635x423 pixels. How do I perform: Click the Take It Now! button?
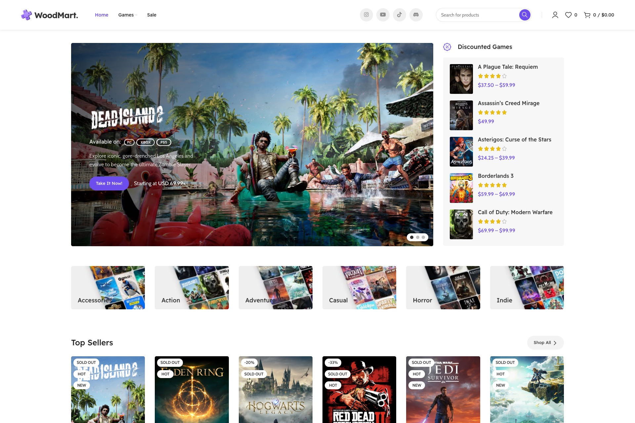pyautogui.click(x=109, y=183)
